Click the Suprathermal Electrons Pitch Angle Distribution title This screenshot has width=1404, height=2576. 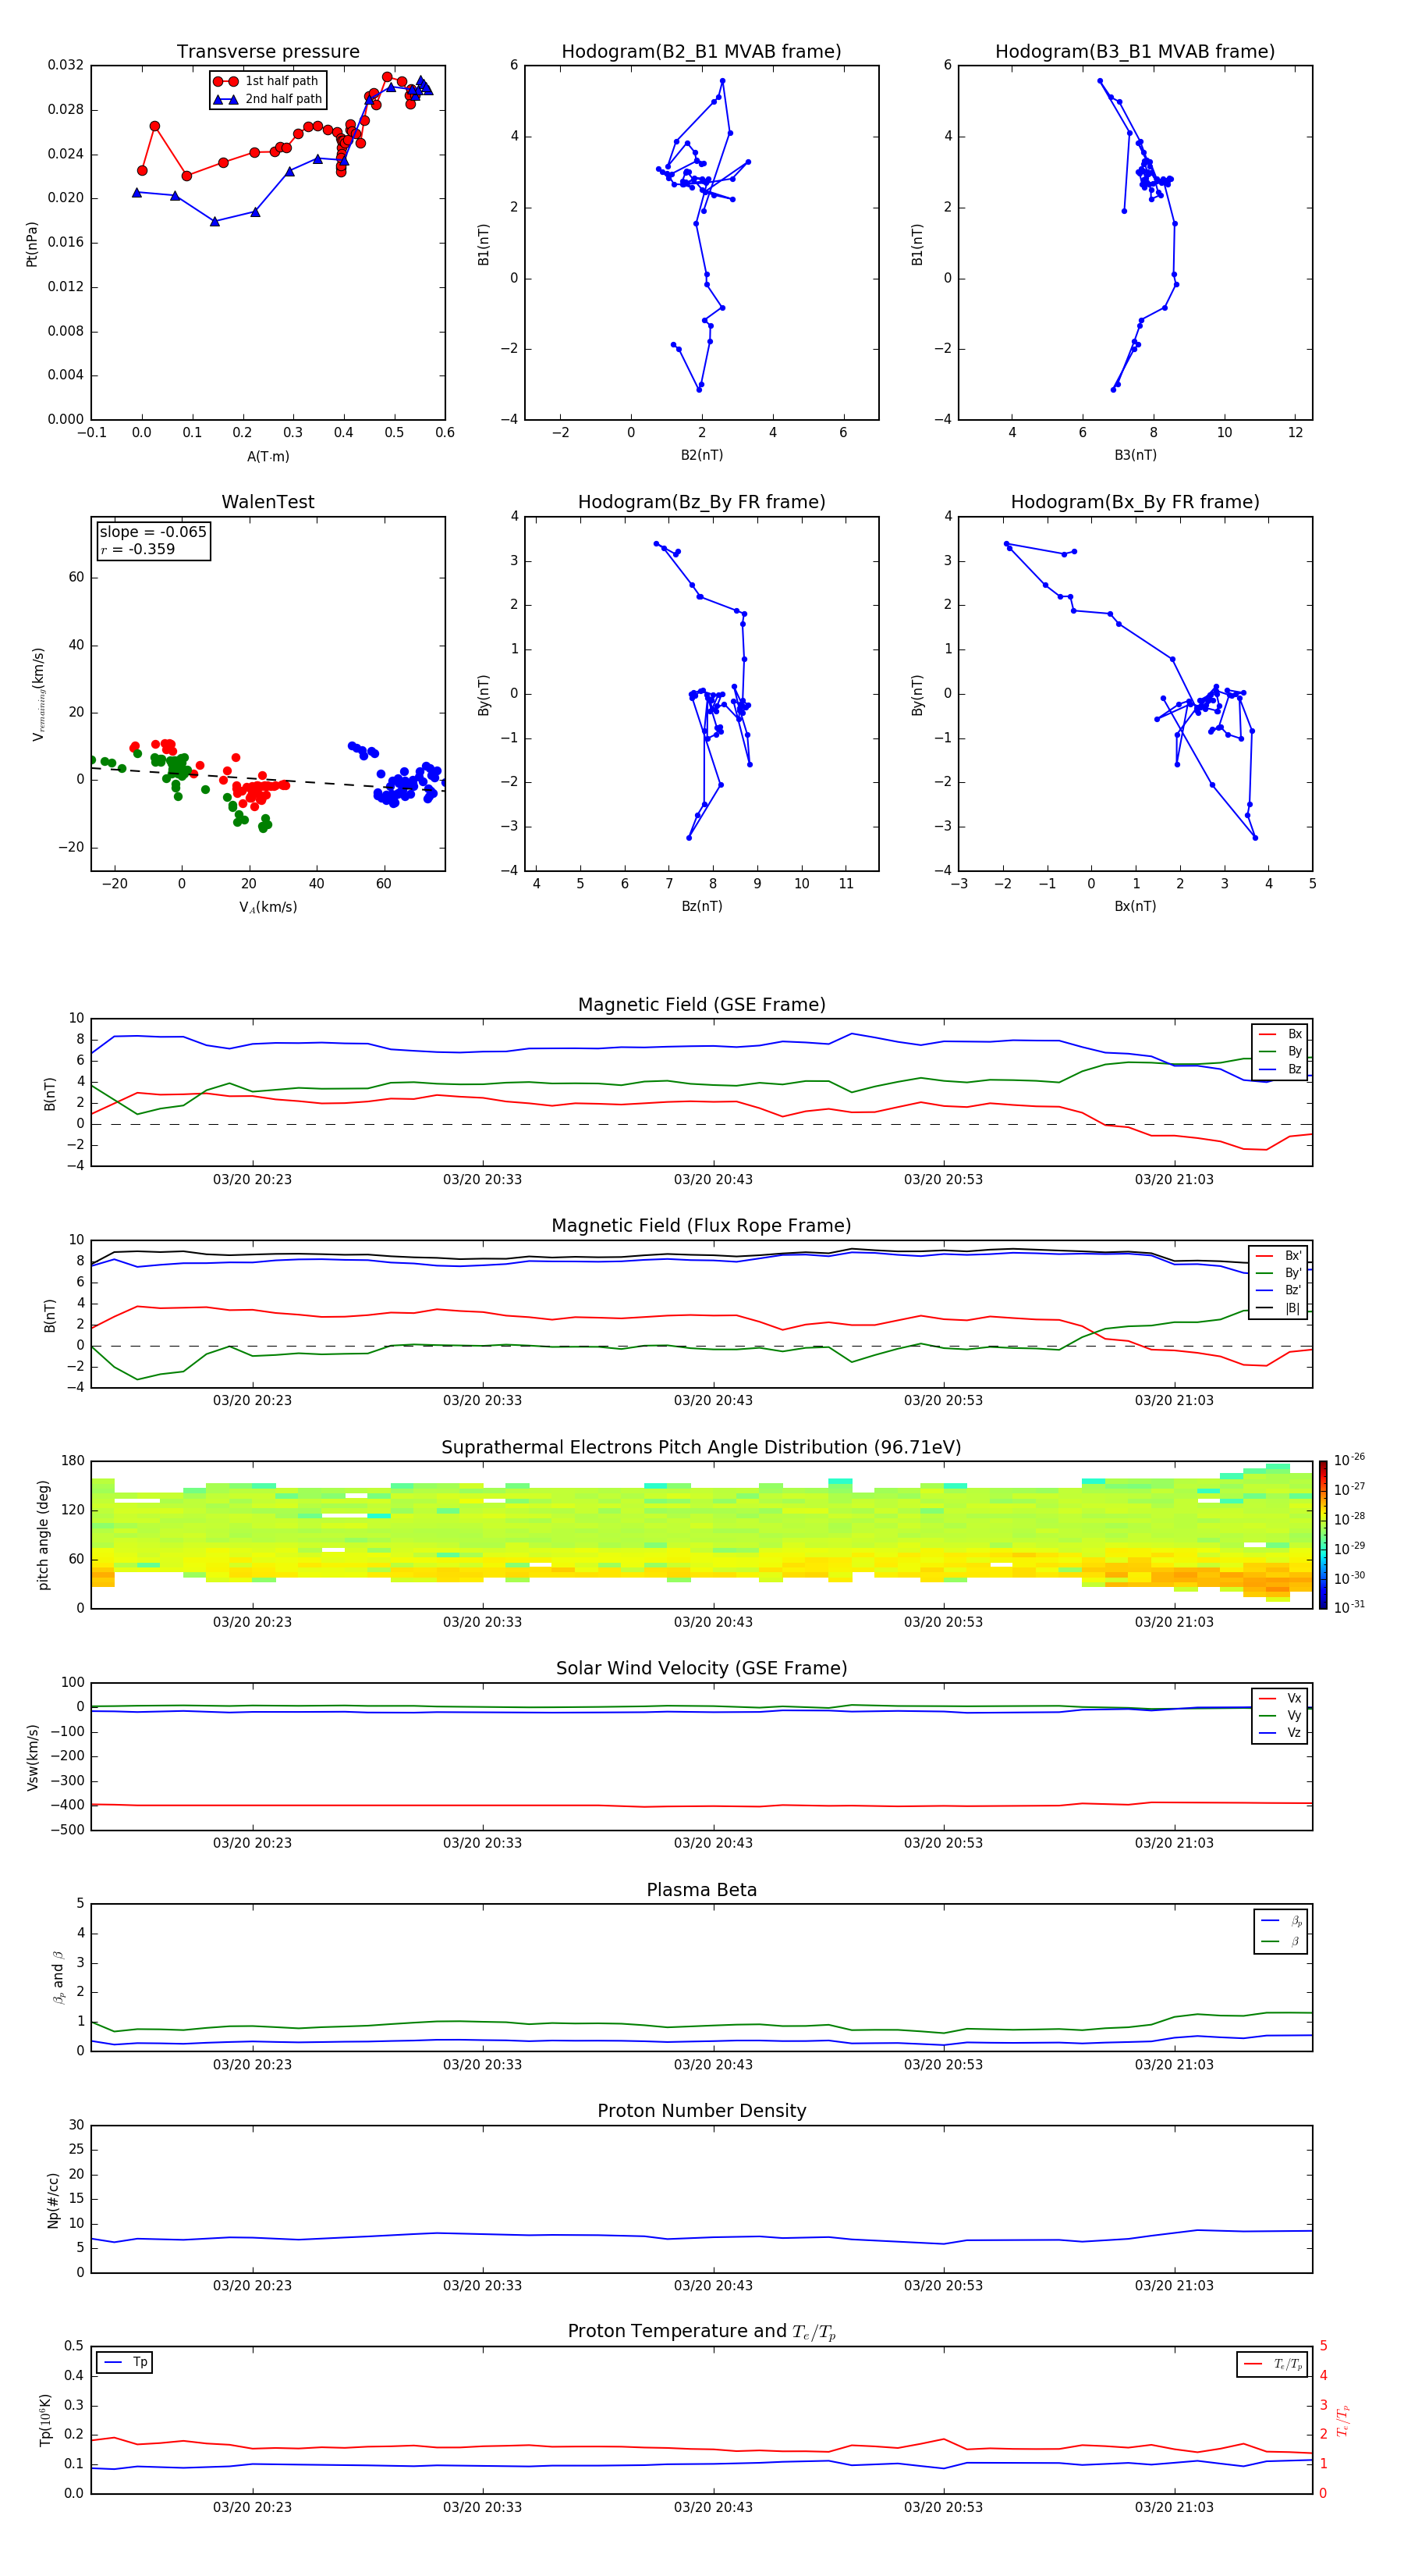(701, 1447)
